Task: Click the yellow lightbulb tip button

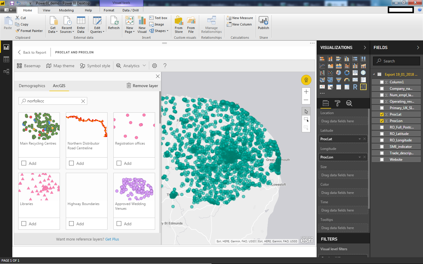Action: coord(306,80)
